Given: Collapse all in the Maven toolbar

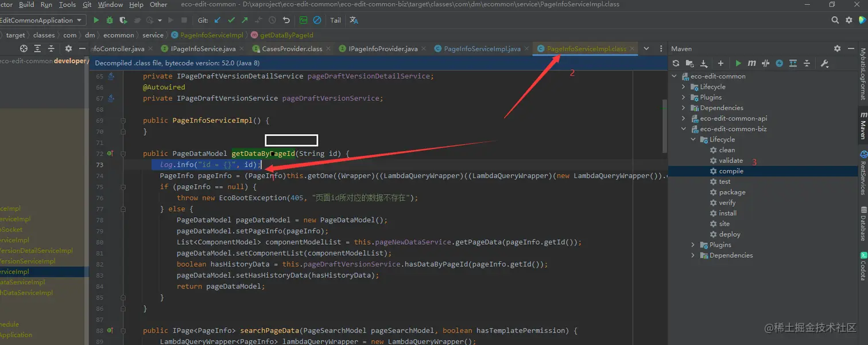Looking at the screenshot, I should pyautogui.click(x=807, y=64).
